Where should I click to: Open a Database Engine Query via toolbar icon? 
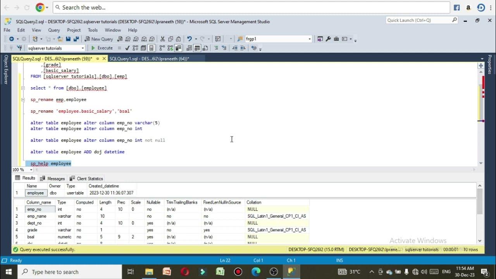click(x=120, y=39)
